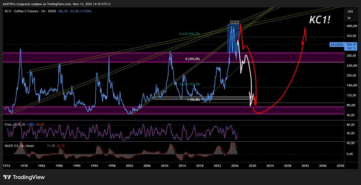Click the 326,10 current price countdown tag
This screenshot has height=185, width=361.
point(351,46)
